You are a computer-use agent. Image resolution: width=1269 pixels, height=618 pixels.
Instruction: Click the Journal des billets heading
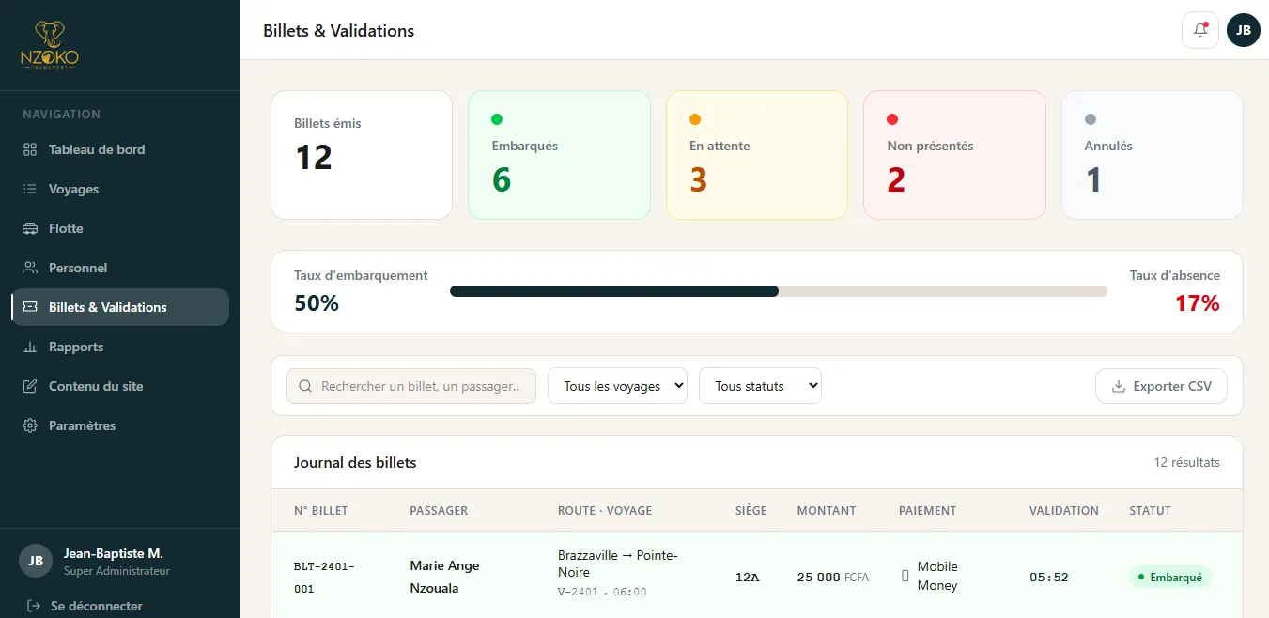pyautogui.click(x=355, y=462)
